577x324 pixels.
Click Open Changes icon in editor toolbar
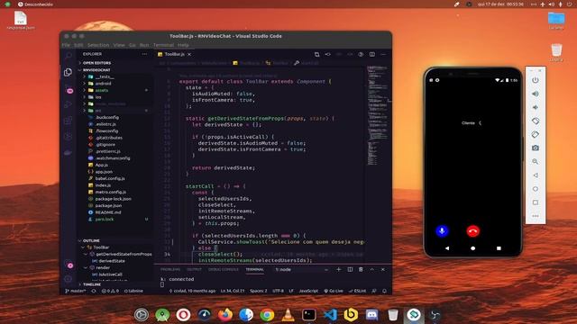click(x=316, y=54)
